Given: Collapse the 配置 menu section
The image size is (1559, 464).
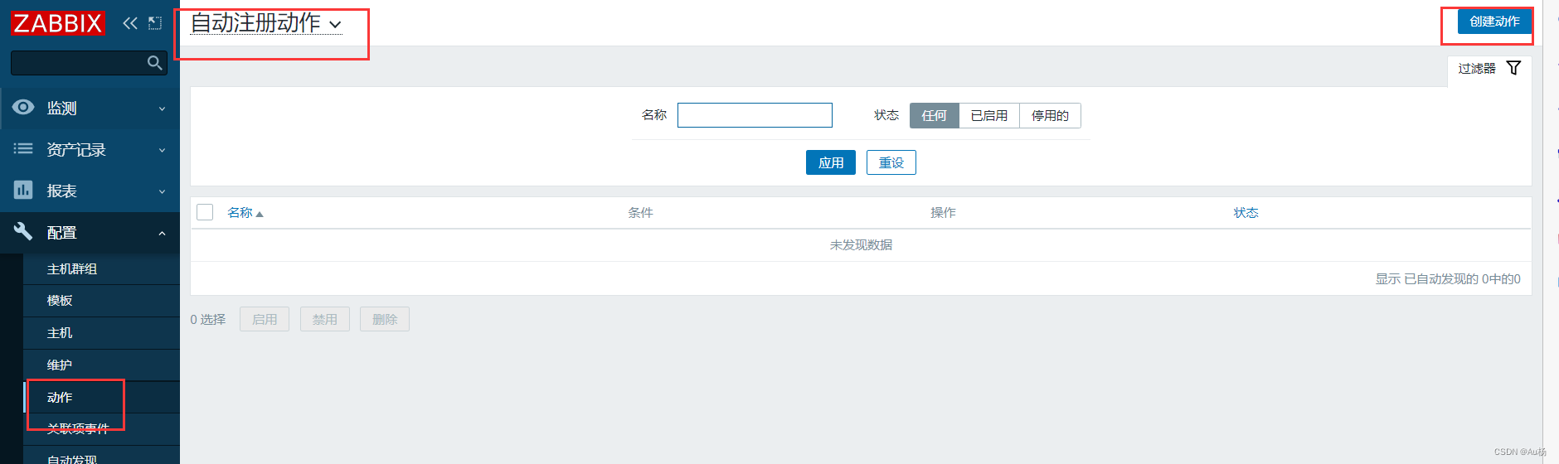Looking at the screenshot, I should 90,233.
